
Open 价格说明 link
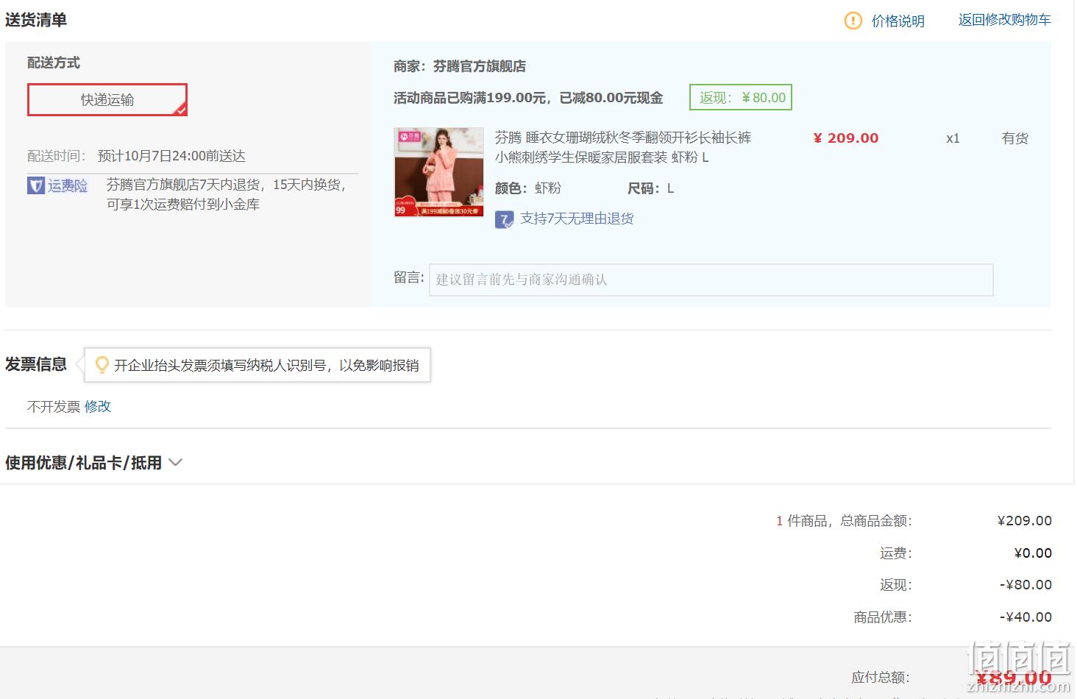(x=897, y=21)
